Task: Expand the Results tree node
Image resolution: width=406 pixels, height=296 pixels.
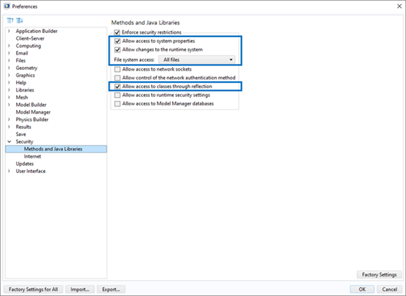Action: [9, 126]
